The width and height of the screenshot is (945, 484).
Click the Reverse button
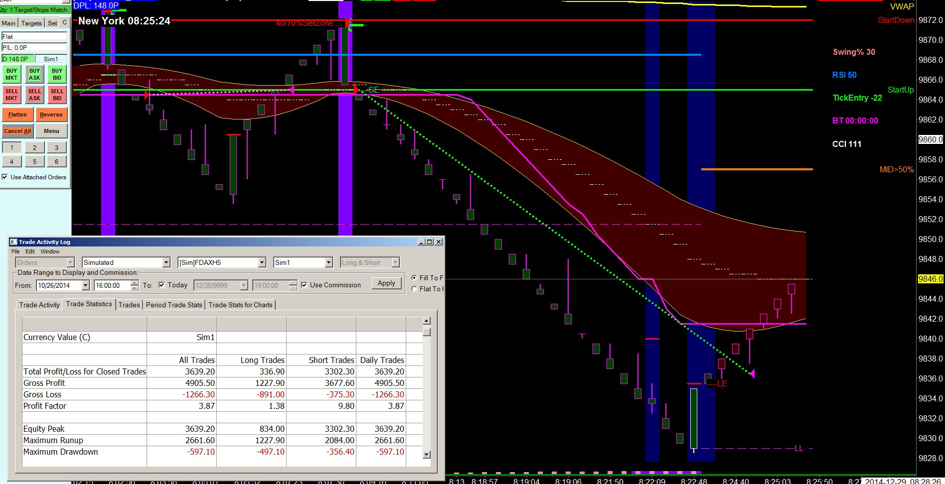[x=51, y=115]
